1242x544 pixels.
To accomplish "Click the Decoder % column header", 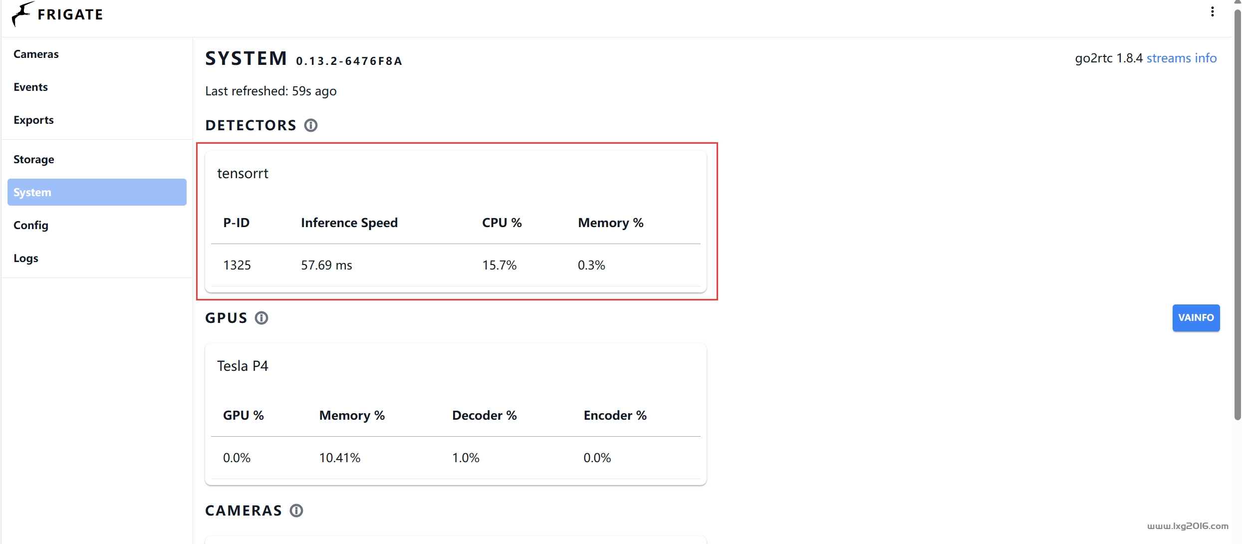I will point(484,415).
